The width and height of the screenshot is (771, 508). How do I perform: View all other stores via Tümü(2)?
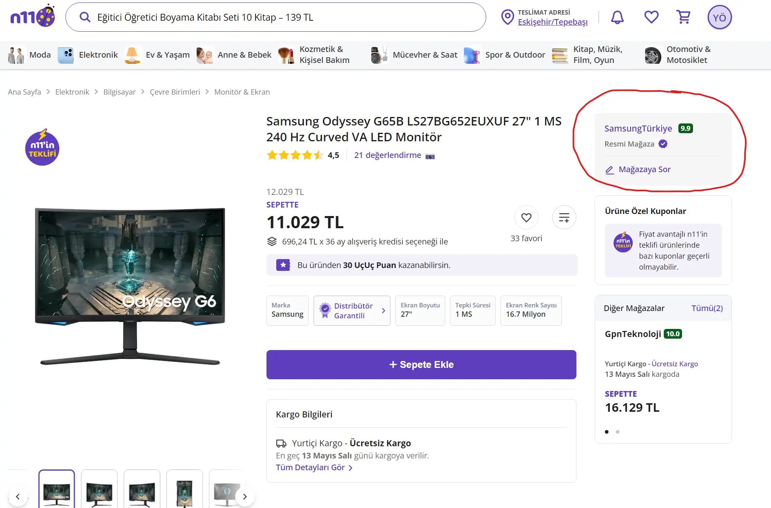[707, 308]
